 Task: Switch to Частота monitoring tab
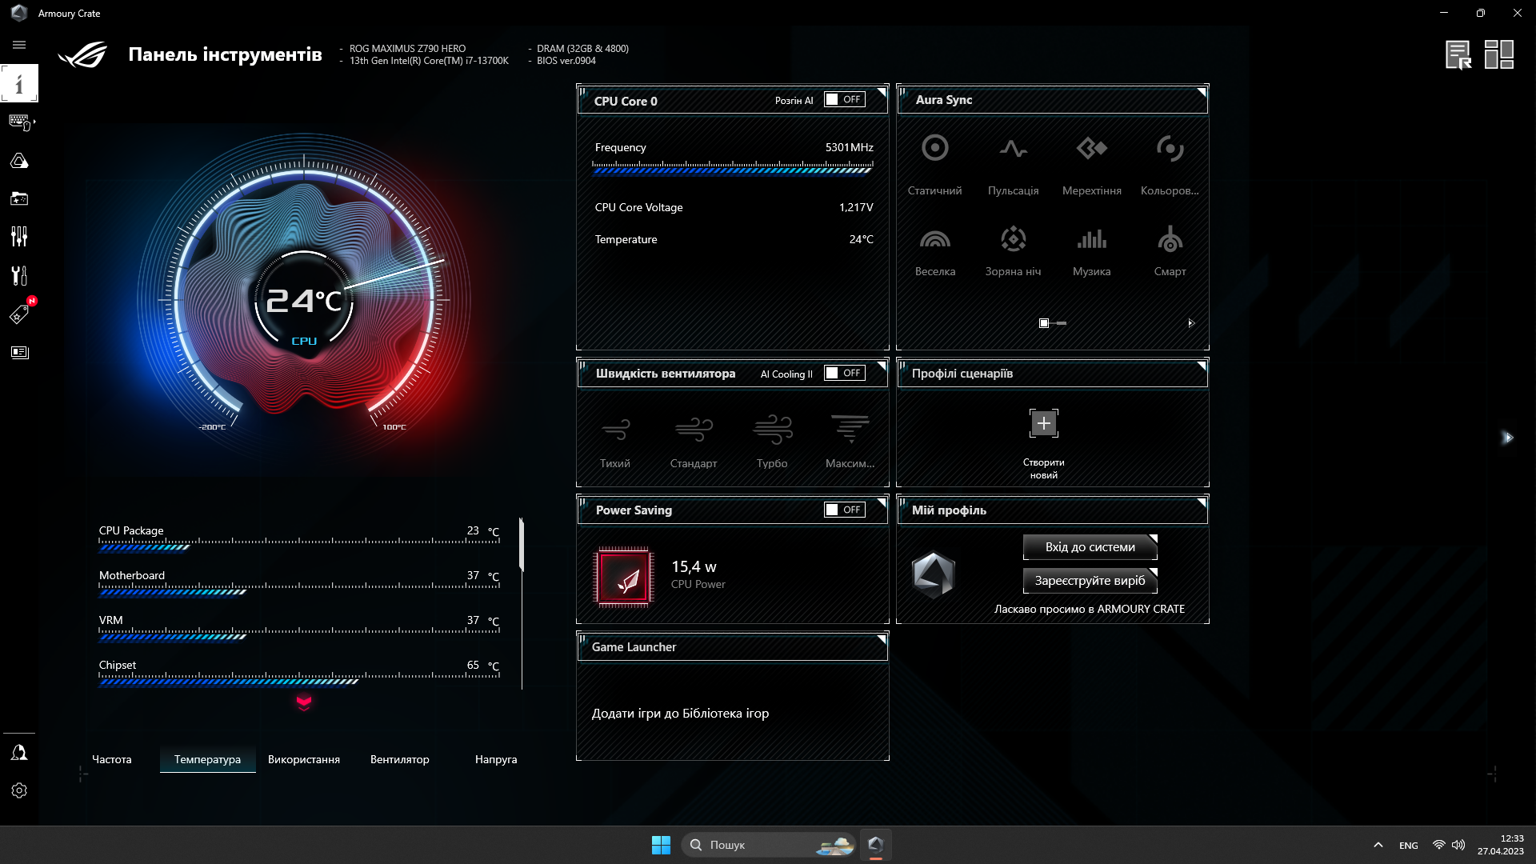click(110, 758)
